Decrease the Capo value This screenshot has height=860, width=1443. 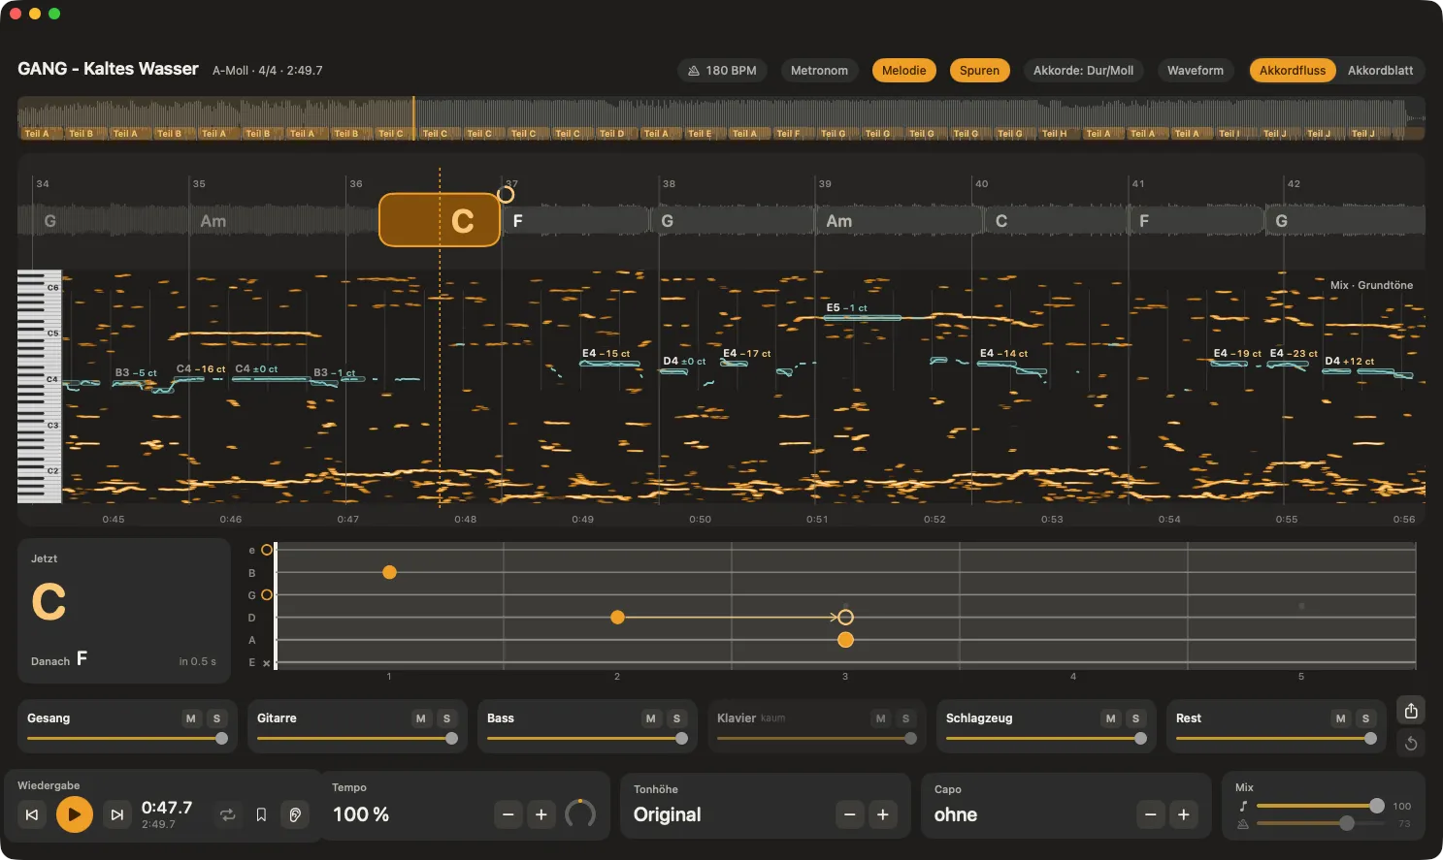[1151, 814]
